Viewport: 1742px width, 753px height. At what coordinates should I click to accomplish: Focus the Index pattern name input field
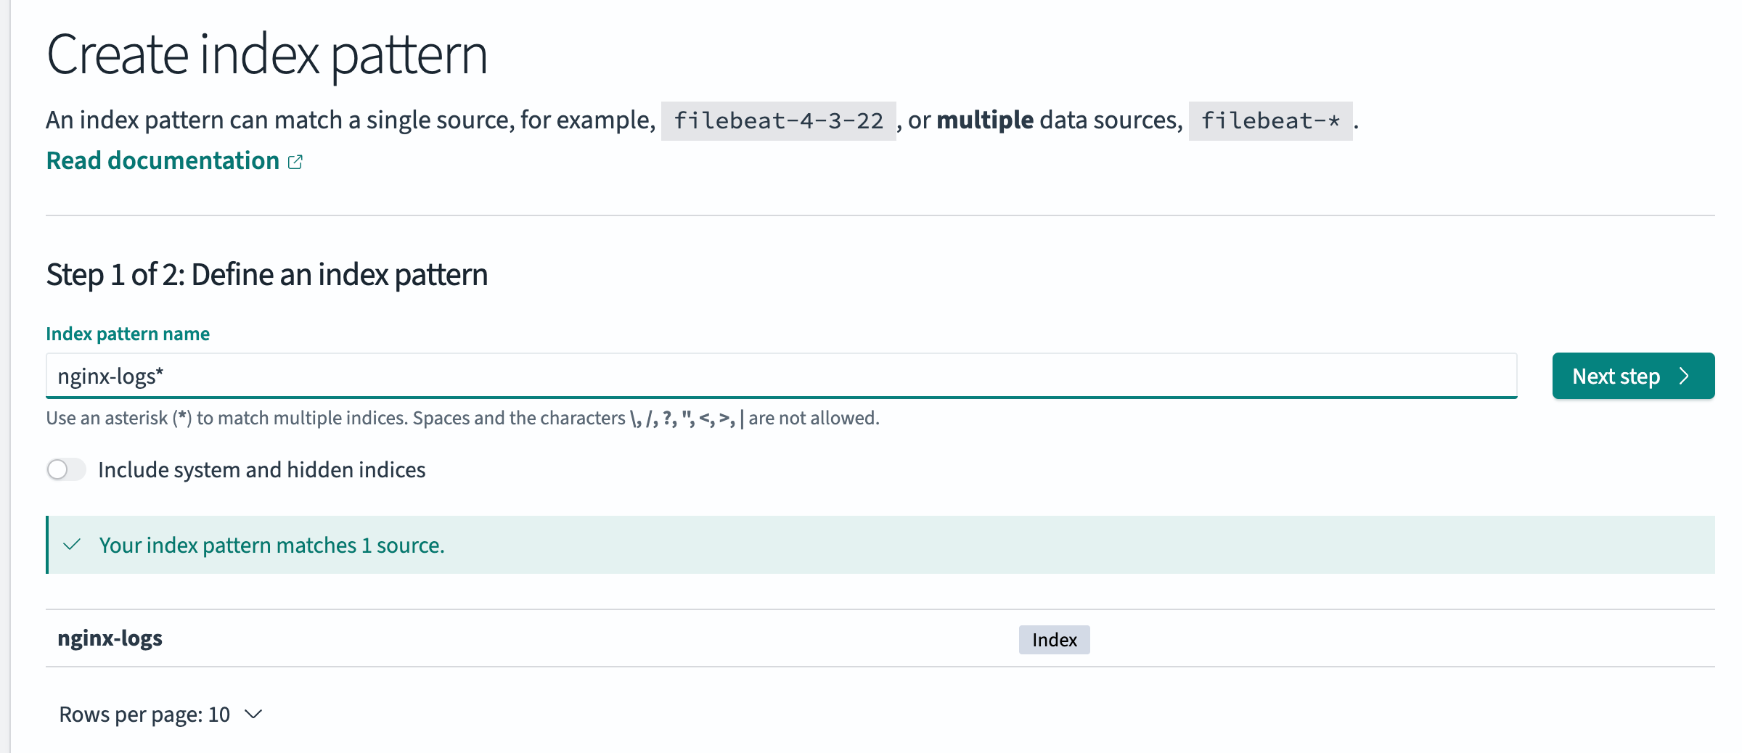(x=780, y=376)
